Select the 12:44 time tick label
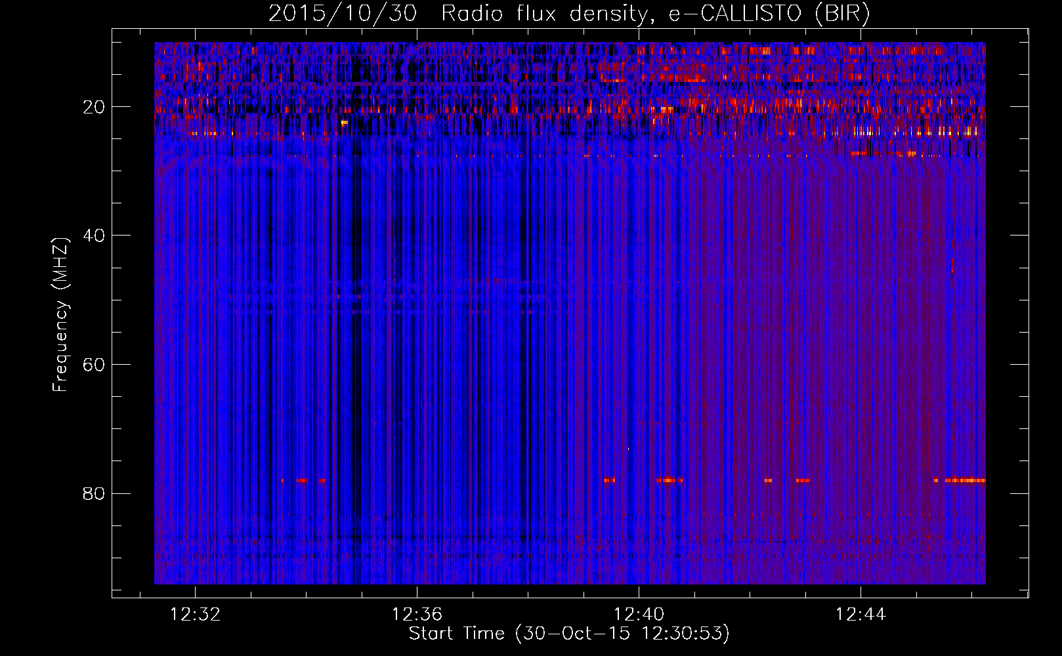The image size is (1062, 656). pos(860,615)
